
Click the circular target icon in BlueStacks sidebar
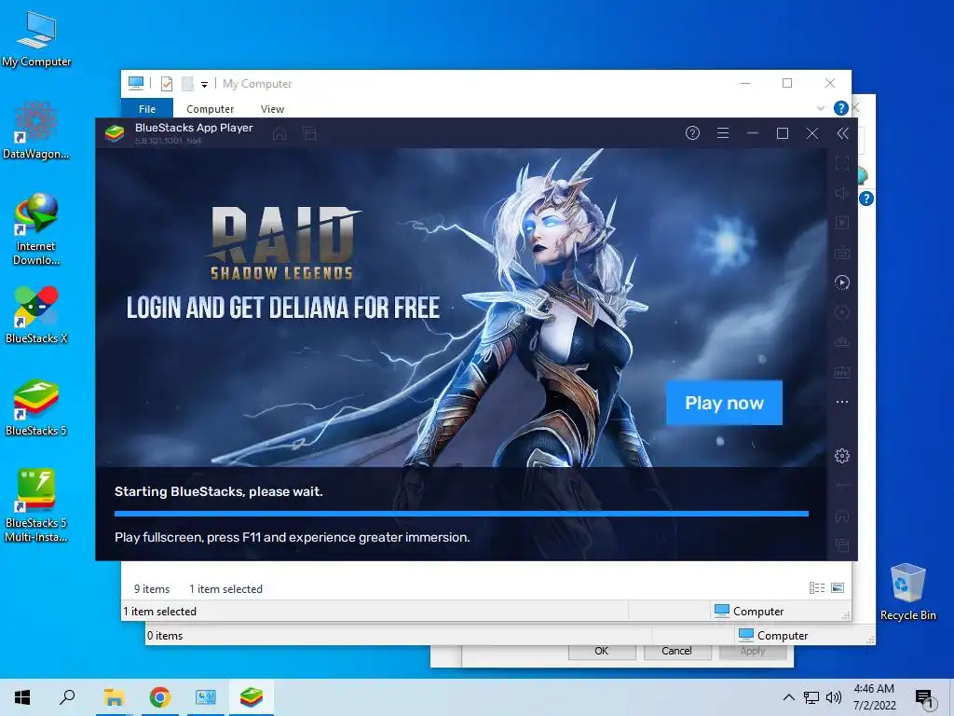tap(842, 312)
